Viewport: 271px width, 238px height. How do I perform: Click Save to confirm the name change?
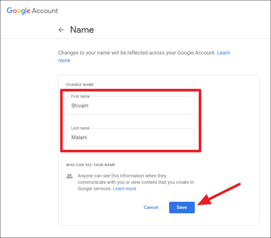coord(182,207)
